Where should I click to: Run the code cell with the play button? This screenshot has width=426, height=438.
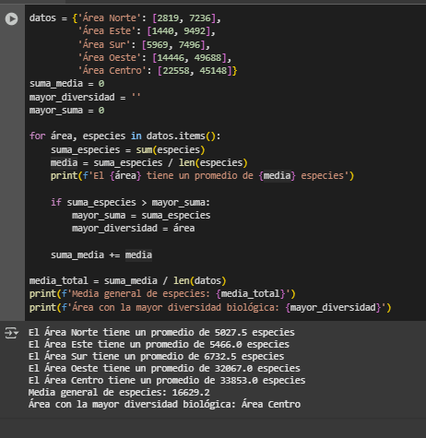[12, 18]
